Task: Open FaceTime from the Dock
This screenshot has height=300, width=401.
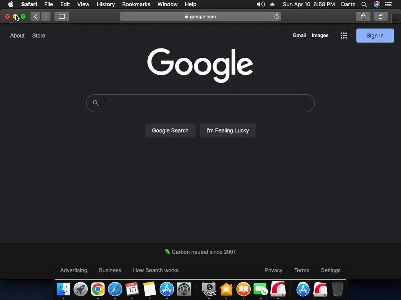Action: point(260,289)
